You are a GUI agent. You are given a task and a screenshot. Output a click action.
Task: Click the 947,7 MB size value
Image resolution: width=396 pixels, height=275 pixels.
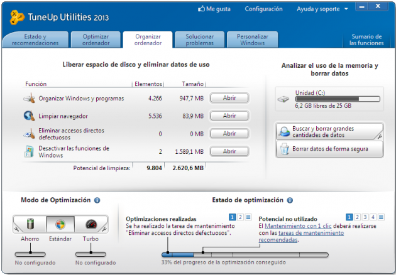[x=192, y=99]
